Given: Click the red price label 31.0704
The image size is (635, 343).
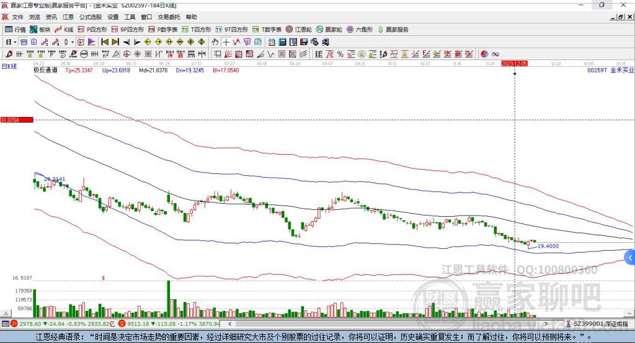Looking at the screenshot, I should (x=17, y=119).
